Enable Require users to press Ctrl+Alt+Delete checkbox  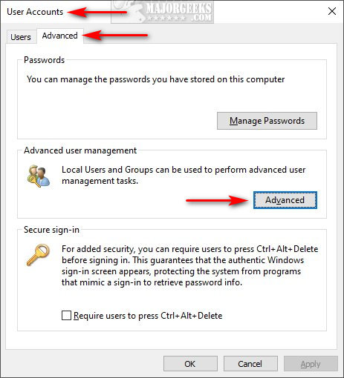point(66,316)
